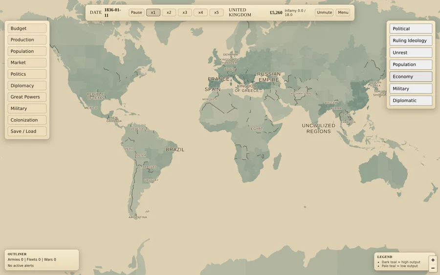Open the Budget panel

coord(27,28)
